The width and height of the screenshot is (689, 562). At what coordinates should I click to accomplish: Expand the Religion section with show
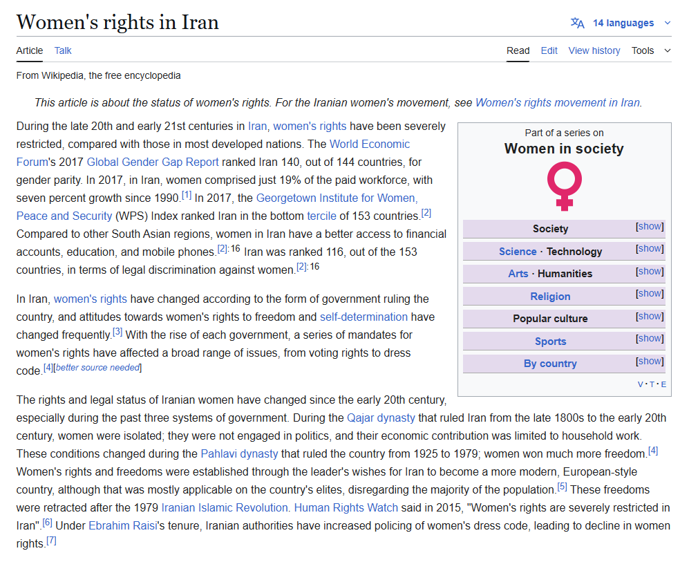(650, 293)
